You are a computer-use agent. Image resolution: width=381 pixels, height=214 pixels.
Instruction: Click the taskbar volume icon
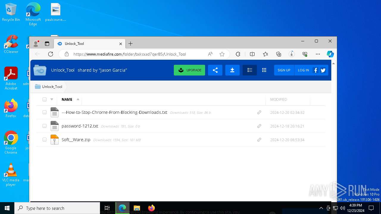point(343,208)
